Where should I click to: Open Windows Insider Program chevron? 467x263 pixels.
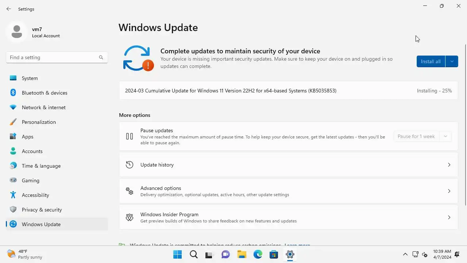[449, 217]
